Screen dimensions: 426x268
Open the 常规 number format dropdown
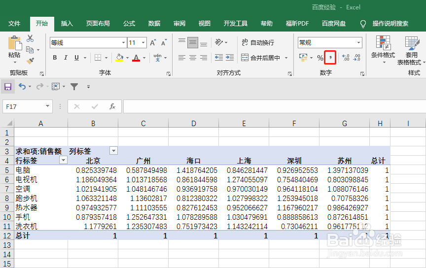(x=358, y=43)
